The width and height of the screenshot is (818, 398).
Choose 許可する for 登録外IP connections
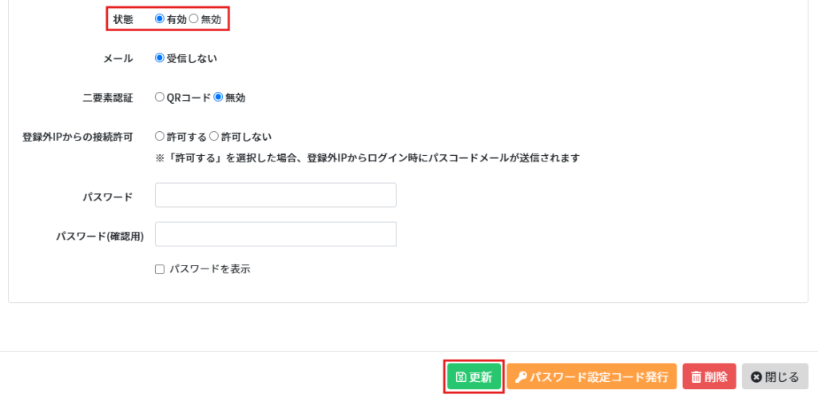[160, 137]
